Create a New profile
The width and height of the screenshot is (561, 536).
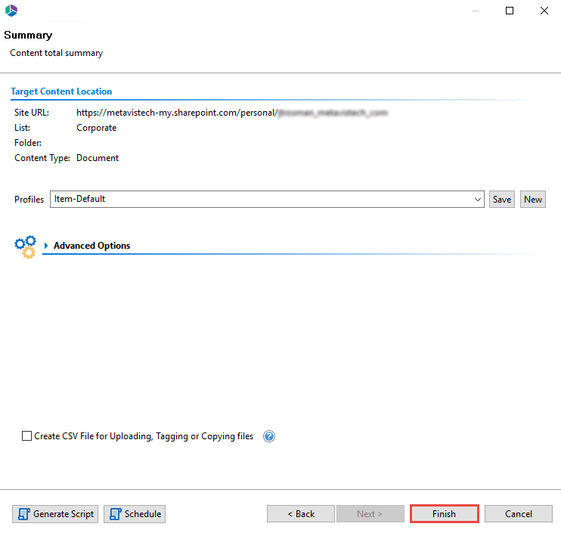tap(533, 200)
